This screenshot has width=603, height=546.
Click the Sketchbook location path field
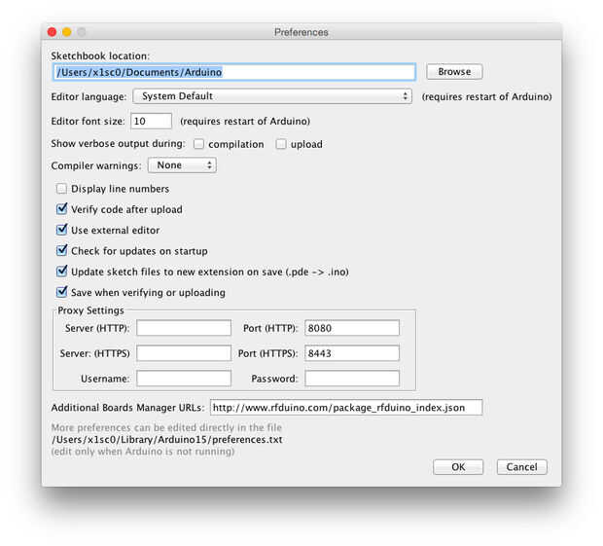point(234,72)
